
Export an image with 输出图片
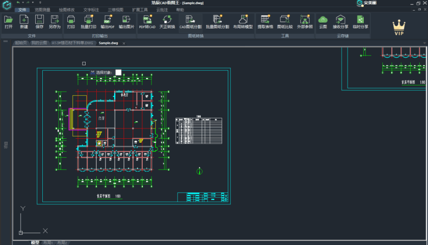click(126, 22)
